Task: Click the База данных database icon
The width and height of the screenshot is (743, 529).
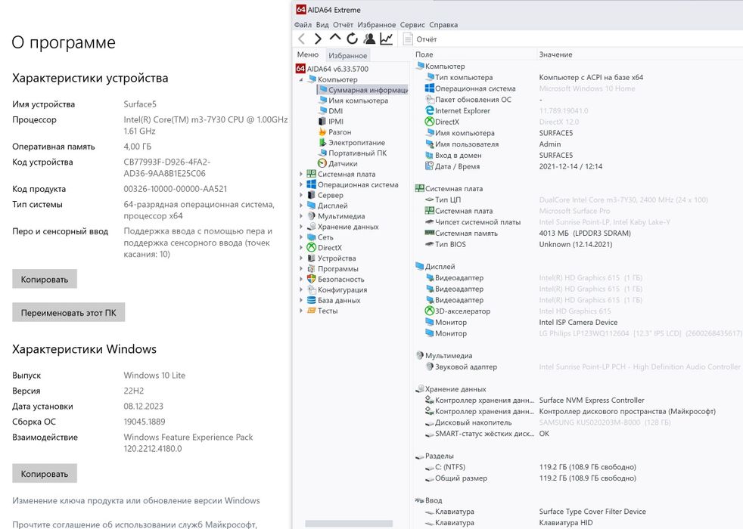Action: [311, 300]
